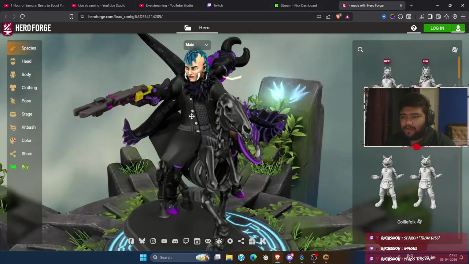Open the email envelope icon

[x=208, y=241]
